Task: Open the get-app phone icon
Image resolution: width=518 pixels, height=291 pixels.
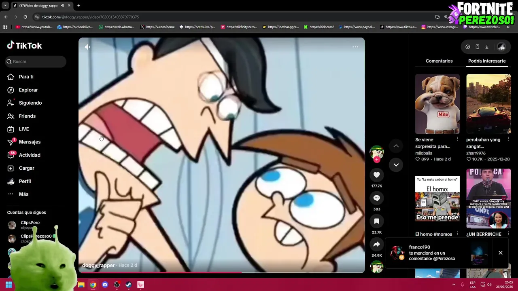Action: click(x=478, y=47)
